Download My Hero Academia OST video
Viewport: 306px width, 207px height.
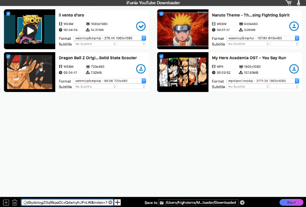pyautogui.click(x=294, y=69)
